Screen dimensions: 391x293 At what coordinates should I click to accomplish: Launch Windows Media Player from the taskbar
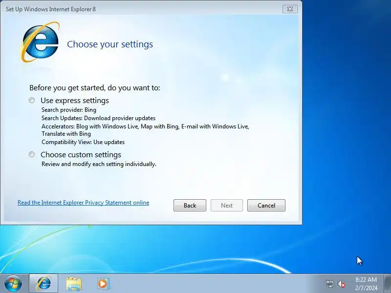pyautogui.click(x=103, y=284)
